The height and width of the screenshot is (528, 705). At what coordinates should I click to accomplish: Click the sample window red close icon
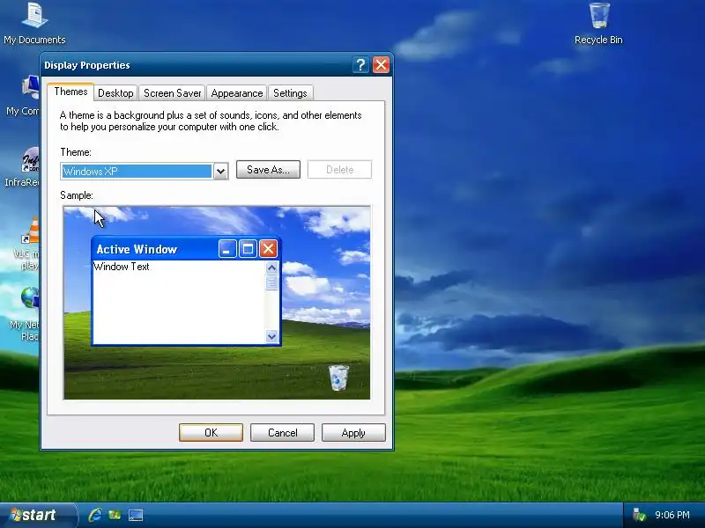269,249
